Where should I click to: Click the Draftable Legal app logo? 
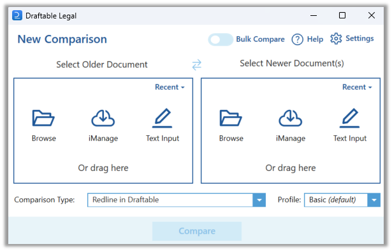click(17, 15)
